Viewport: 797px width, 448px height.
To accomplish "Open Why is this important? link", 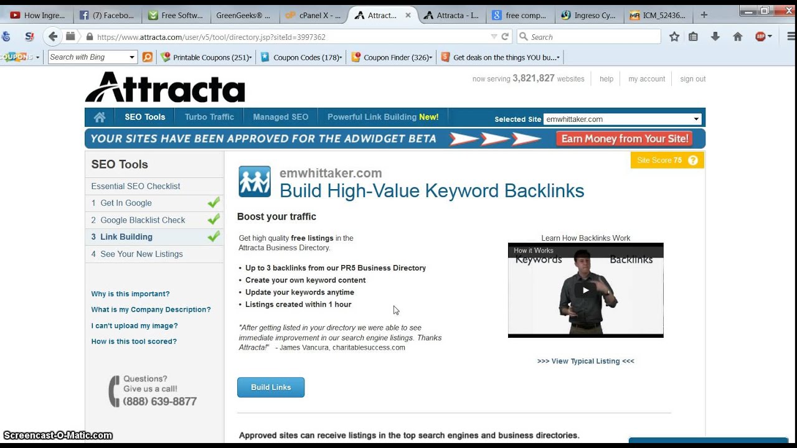I will pos(130,294).
